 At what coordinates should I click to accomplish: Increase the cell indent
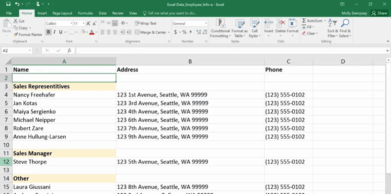pyautogui.click(x=129, y=32)
